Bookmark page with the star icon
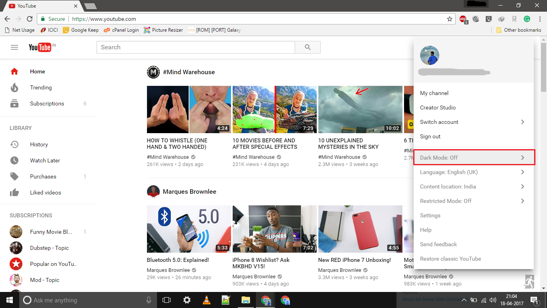The height and width of the screenshot is (308, 547). [x=450, y=19]
